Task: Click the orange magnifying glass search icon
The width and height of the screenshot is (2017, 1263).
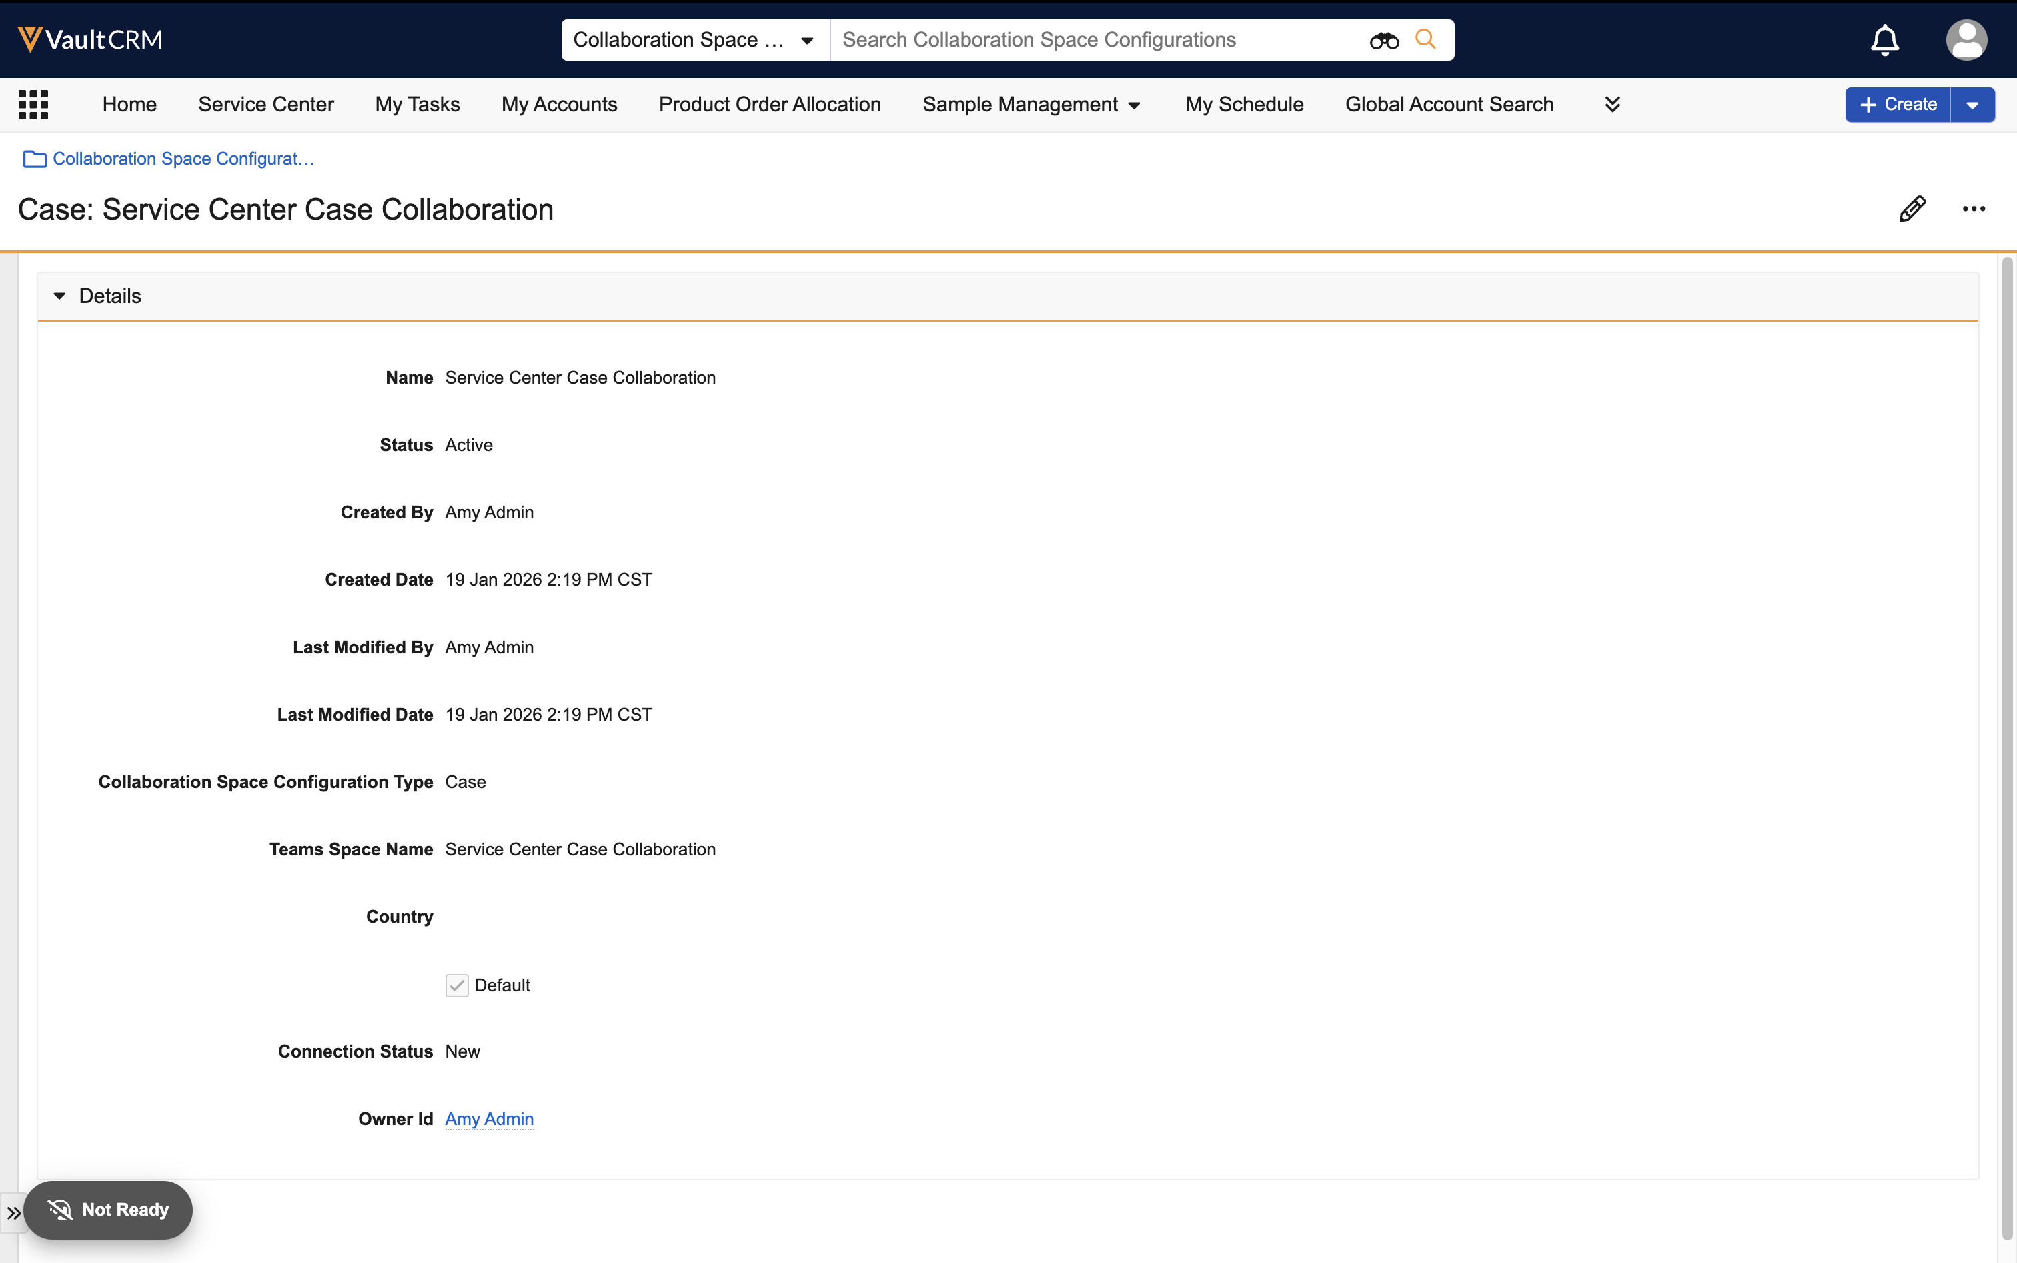Action: 1426,39
